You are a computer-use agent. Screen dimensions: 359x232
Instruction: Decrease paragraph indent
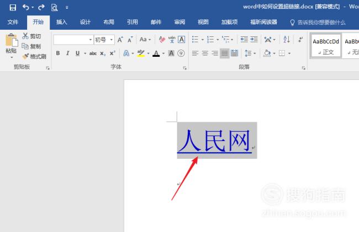244,40
